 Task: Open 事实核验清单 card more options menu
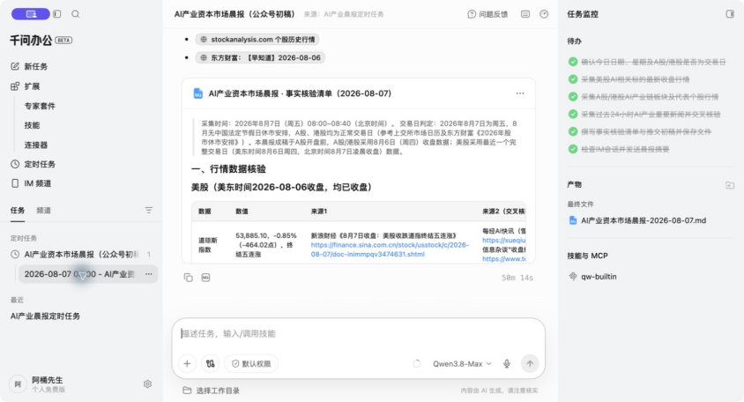520,93
